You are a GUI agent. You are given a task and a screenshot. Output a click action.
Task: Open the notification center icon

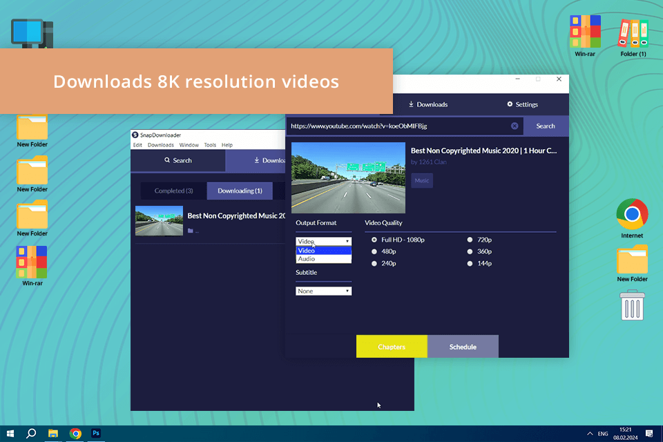(x=649, y=434)
